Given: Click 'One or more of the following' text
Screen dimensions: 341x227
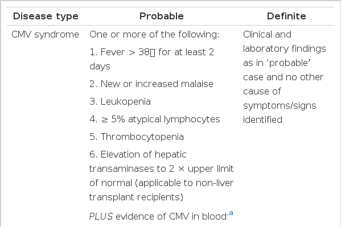Looking at the screenshot, I should pyautogui.click(x=154, y=35).
